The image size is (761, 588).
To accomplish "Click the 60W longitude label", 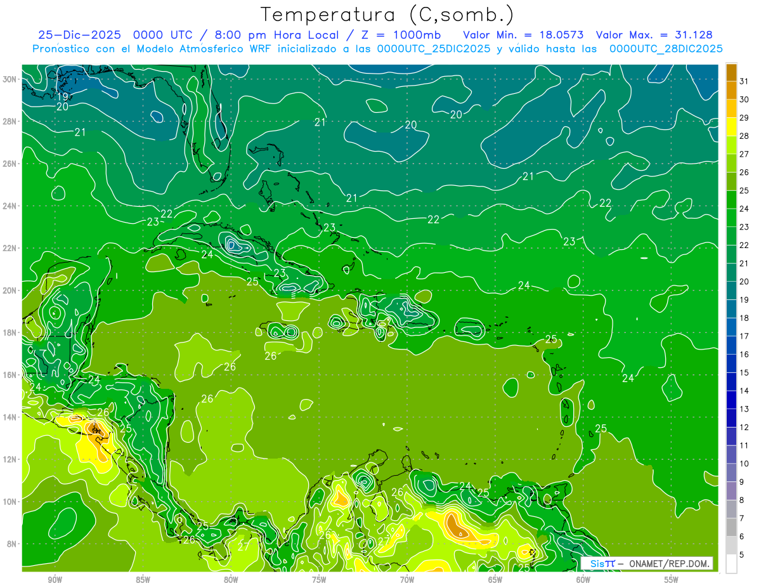I will click(583, 580).
